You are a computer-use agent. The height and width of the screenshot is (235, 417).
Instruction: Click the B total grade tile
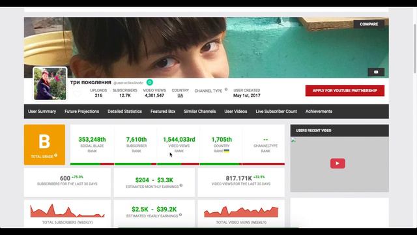point(44,145)
